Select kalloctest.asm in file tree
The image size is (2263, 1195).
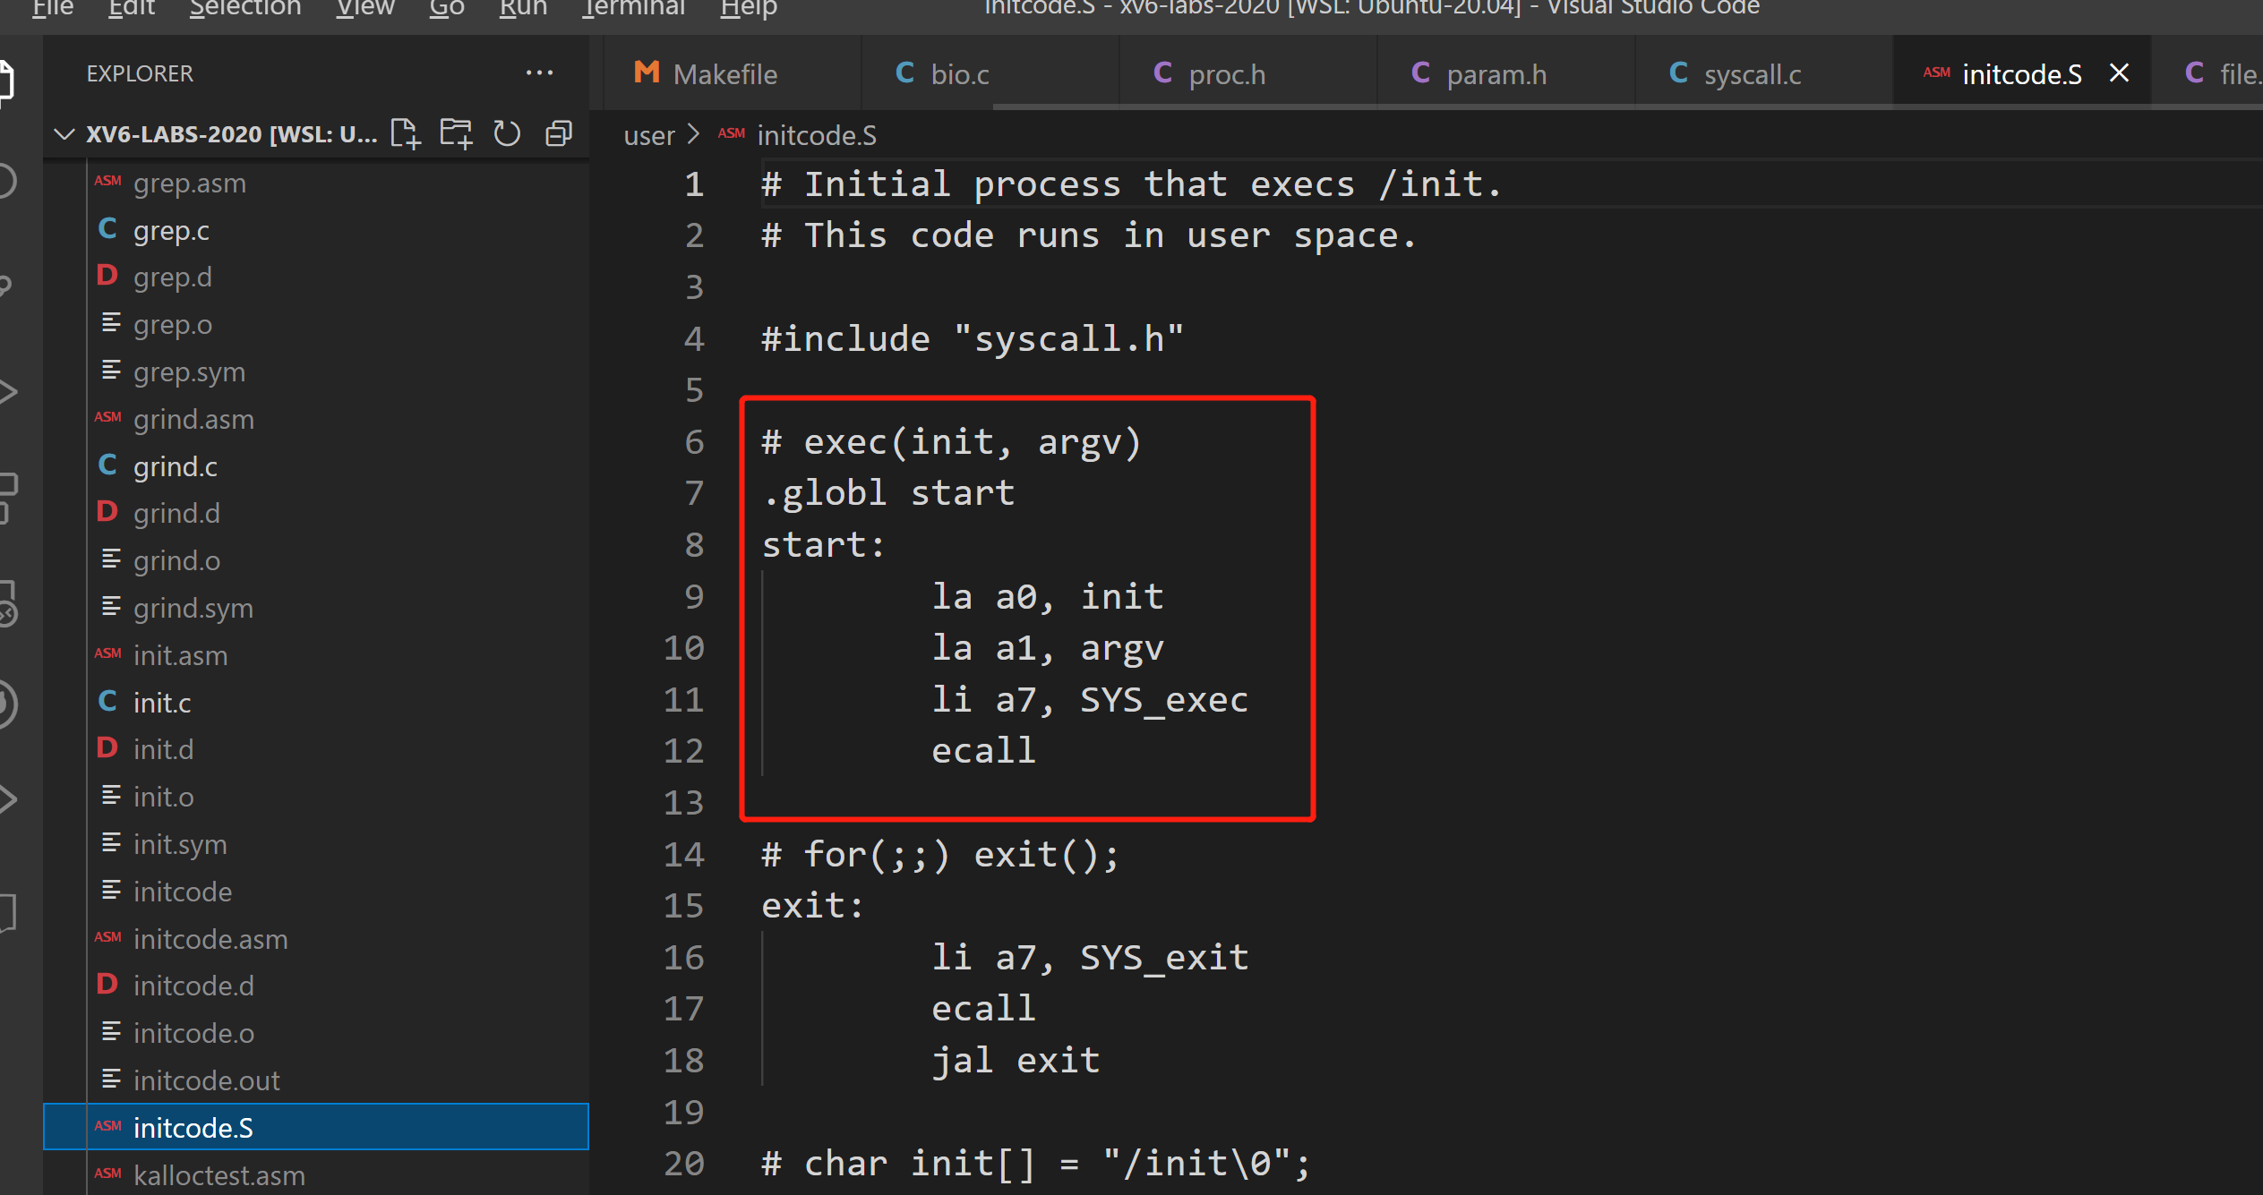pos(219,1175)
